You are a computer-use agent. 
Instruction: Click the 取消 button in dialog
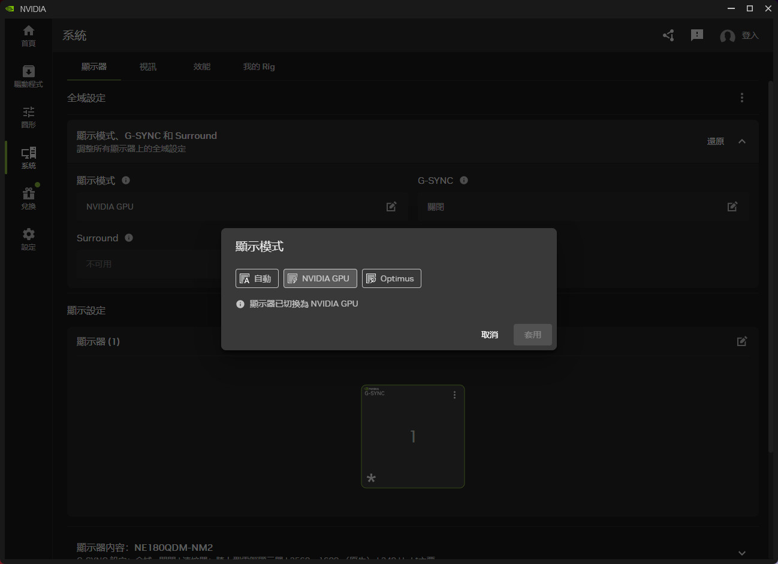[490, 335]
